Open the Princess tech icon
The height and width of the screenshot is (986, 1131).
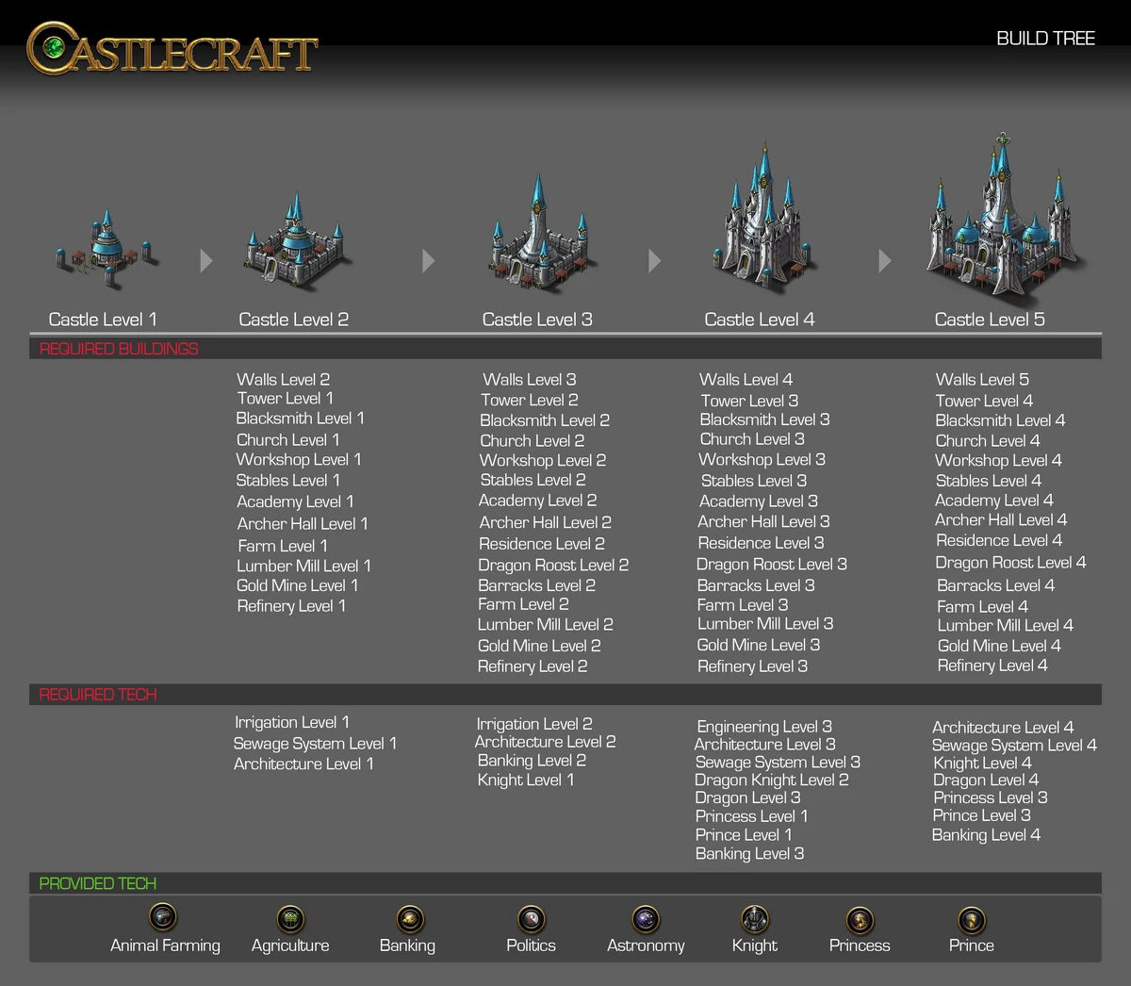pyautogui.click(x=859, y=919)
